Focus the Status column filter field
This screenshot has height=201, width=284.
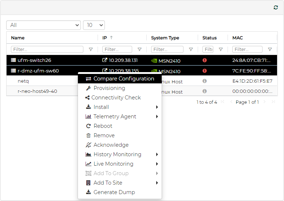pyautogui.click(x=208, y=49)
